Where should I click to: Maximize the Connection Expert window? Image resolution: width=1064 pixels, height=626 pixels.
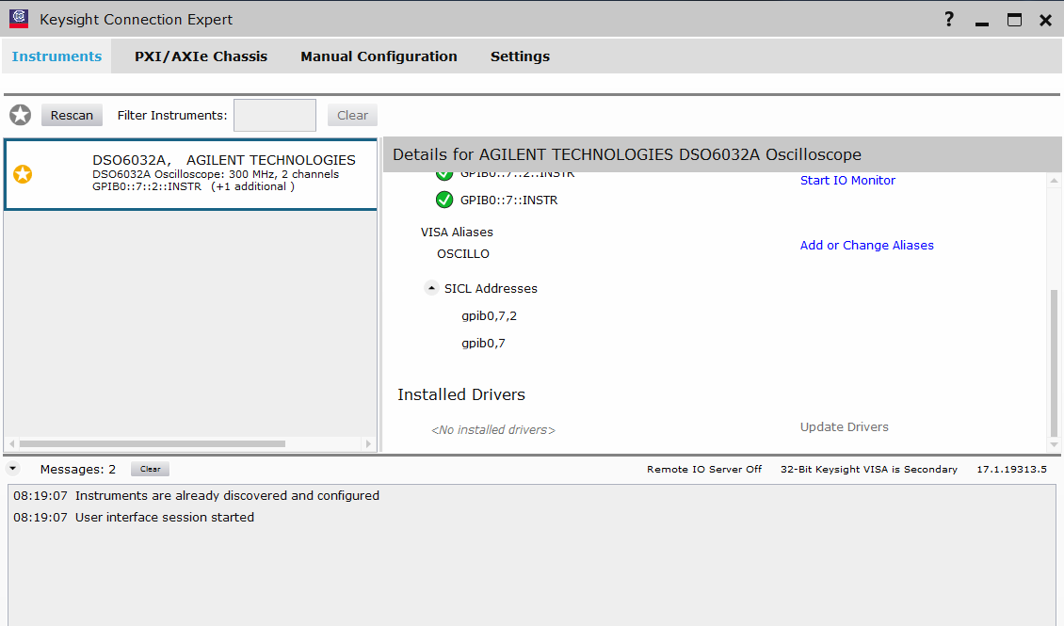coord(1014,20)
